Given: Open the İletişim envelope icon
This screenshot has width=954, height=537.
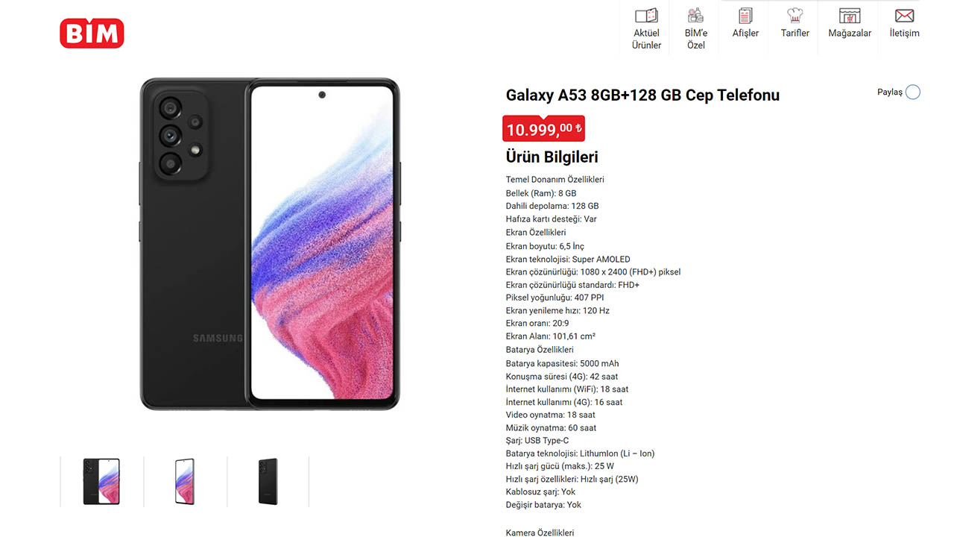Looking at the screenshot, I should tap(904, 15).
